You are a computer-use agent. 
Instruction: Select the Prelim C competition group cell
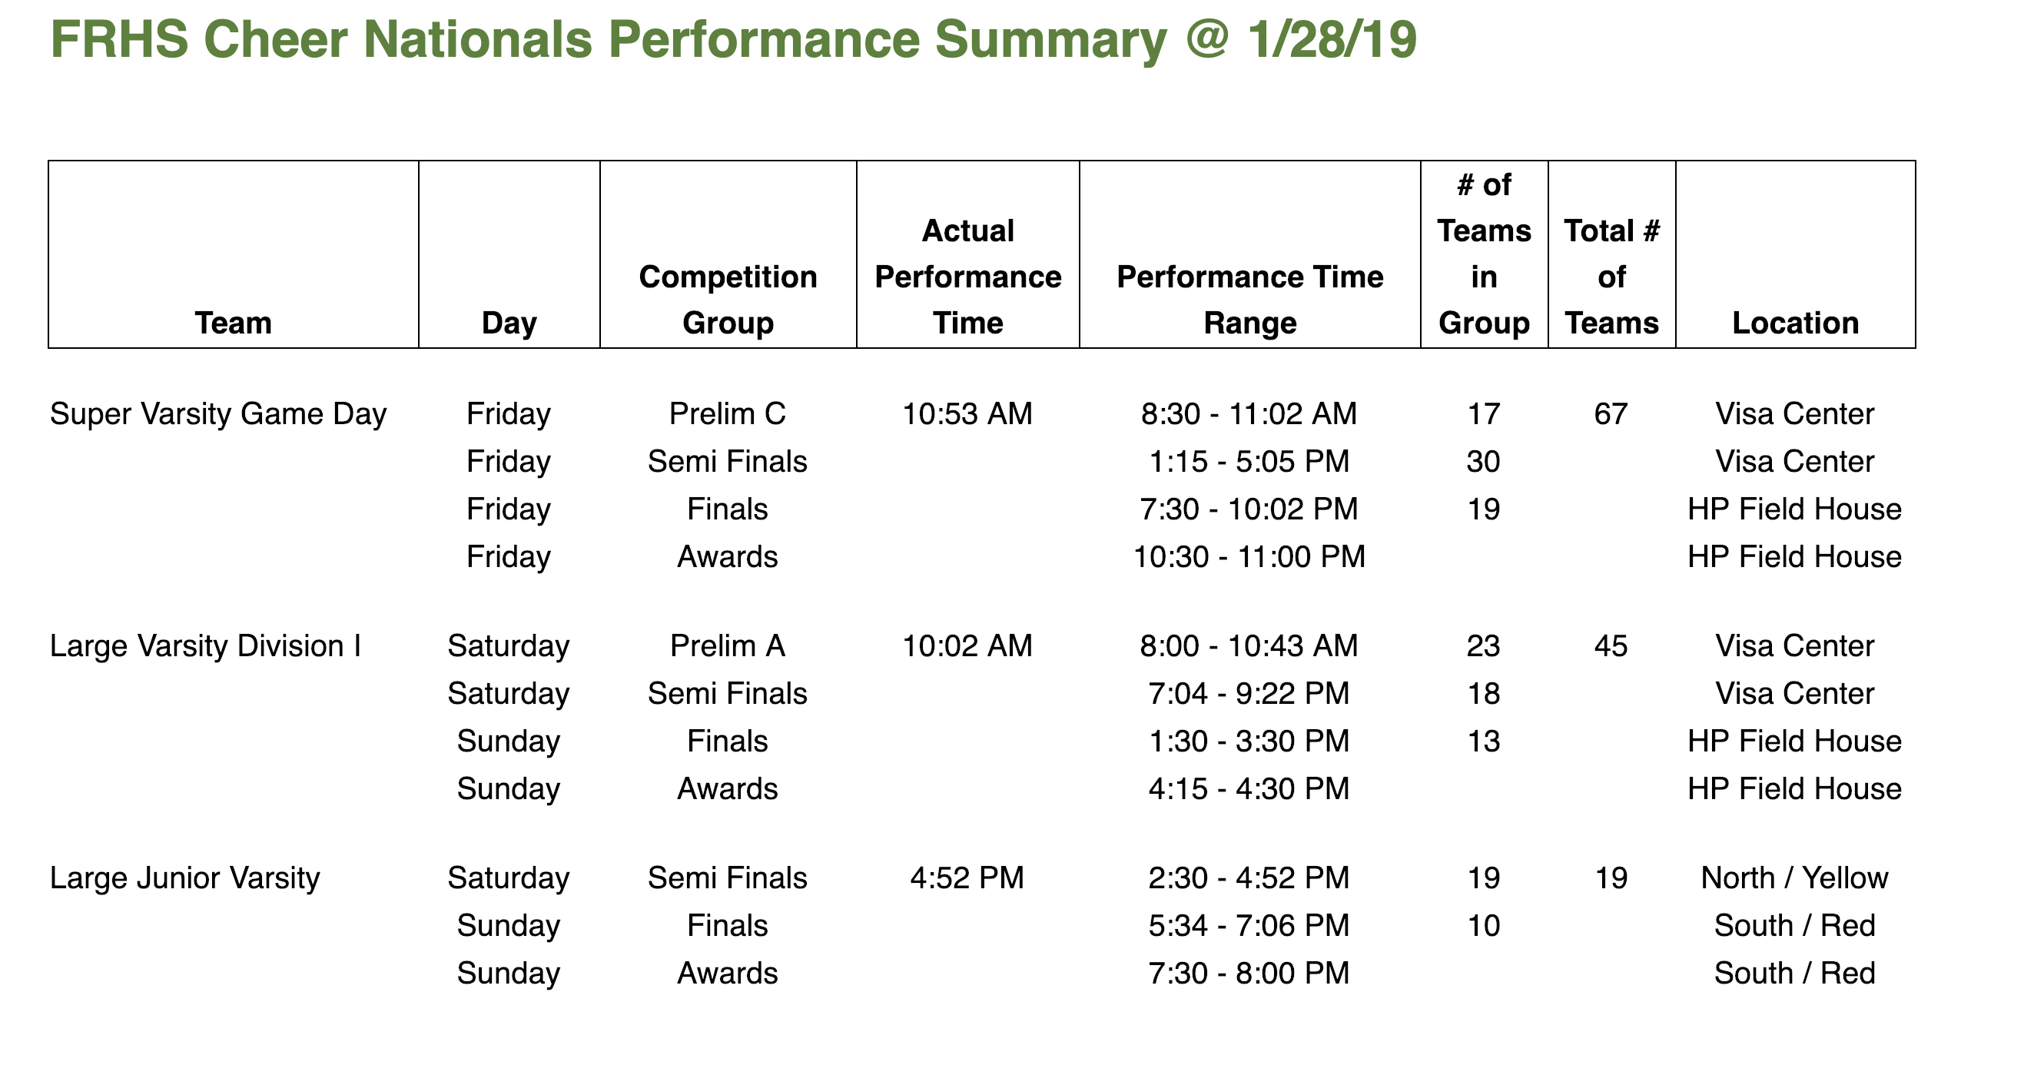pos(728,414)
